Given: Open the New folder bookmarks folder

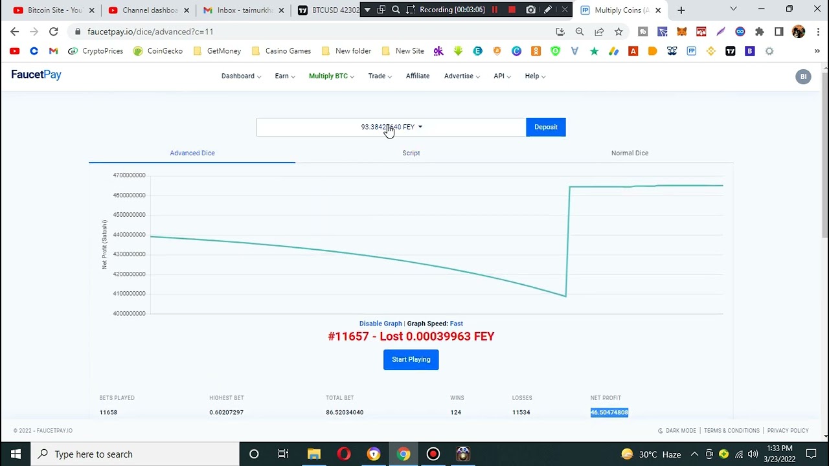Looking at the screenshot, I should click(x=346, y=51).
